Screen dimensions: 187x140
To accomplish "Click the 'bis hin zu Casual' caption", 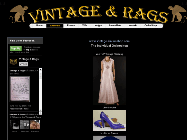I will pos(109,133).
